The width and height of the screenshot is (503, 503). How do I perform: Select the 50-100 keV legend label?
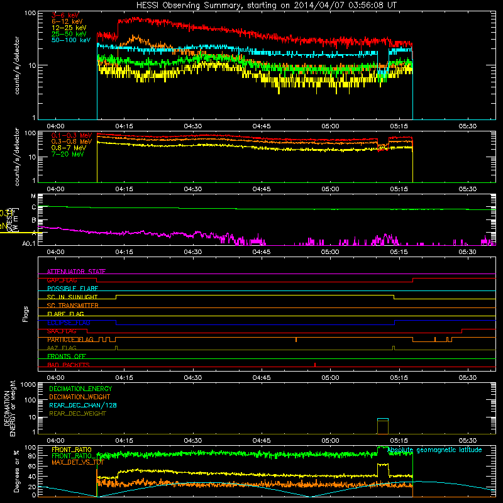(x=71, y=40)
